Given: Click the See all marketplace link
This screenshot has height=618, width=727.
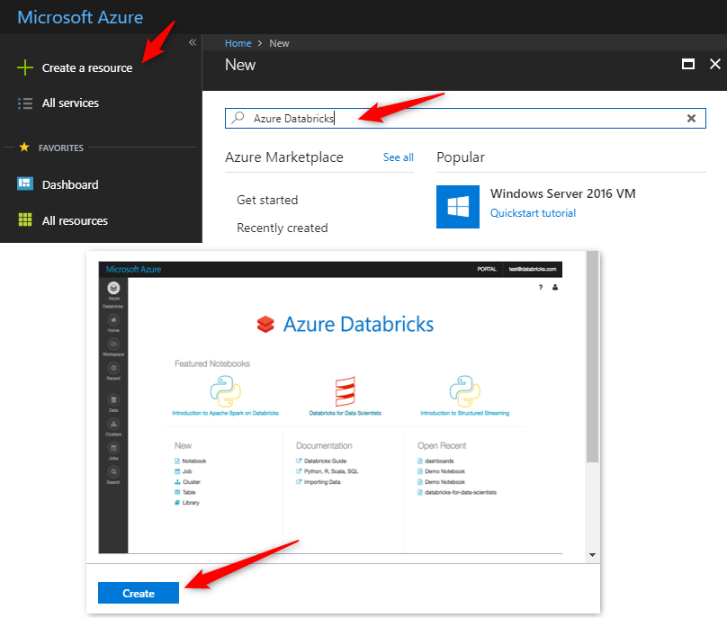Looking at the screenshot, I should [x=399, y=157].
